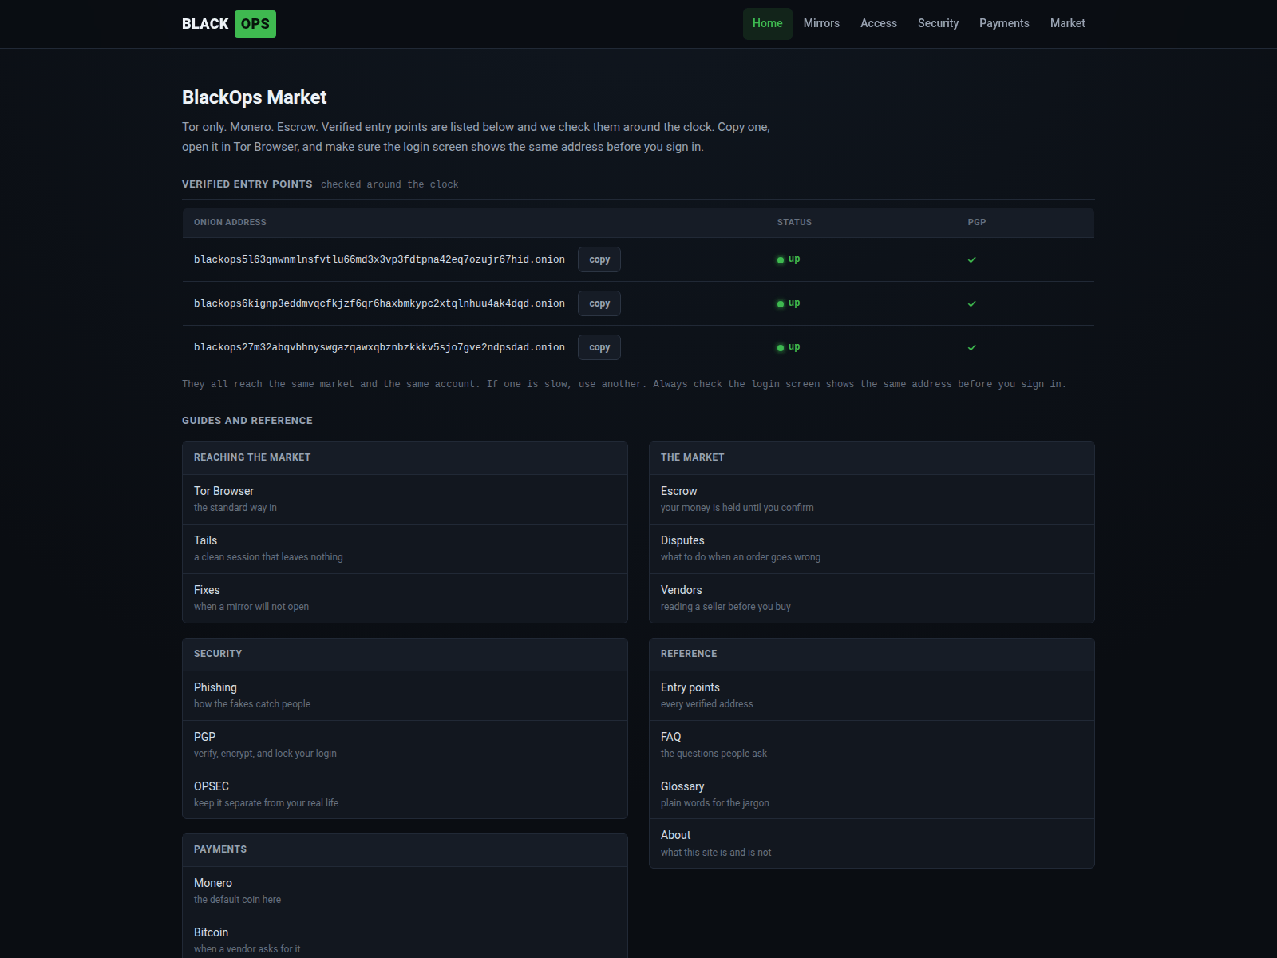Click PGP checkmark for blackops5l63 address
Screen dimensions: 1277x958
971,259
